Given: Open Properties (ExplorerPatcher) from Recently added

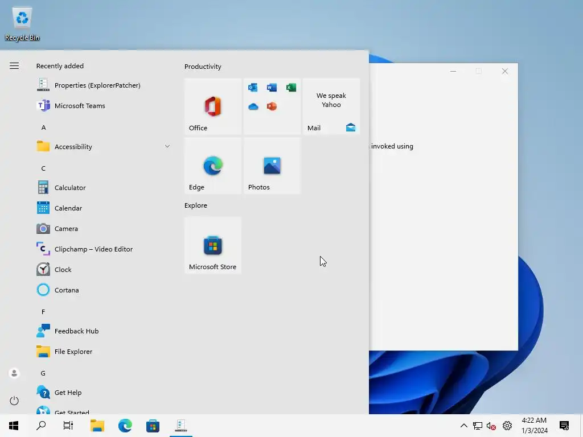Looking at the screenshot, I should tap(104, 85).
